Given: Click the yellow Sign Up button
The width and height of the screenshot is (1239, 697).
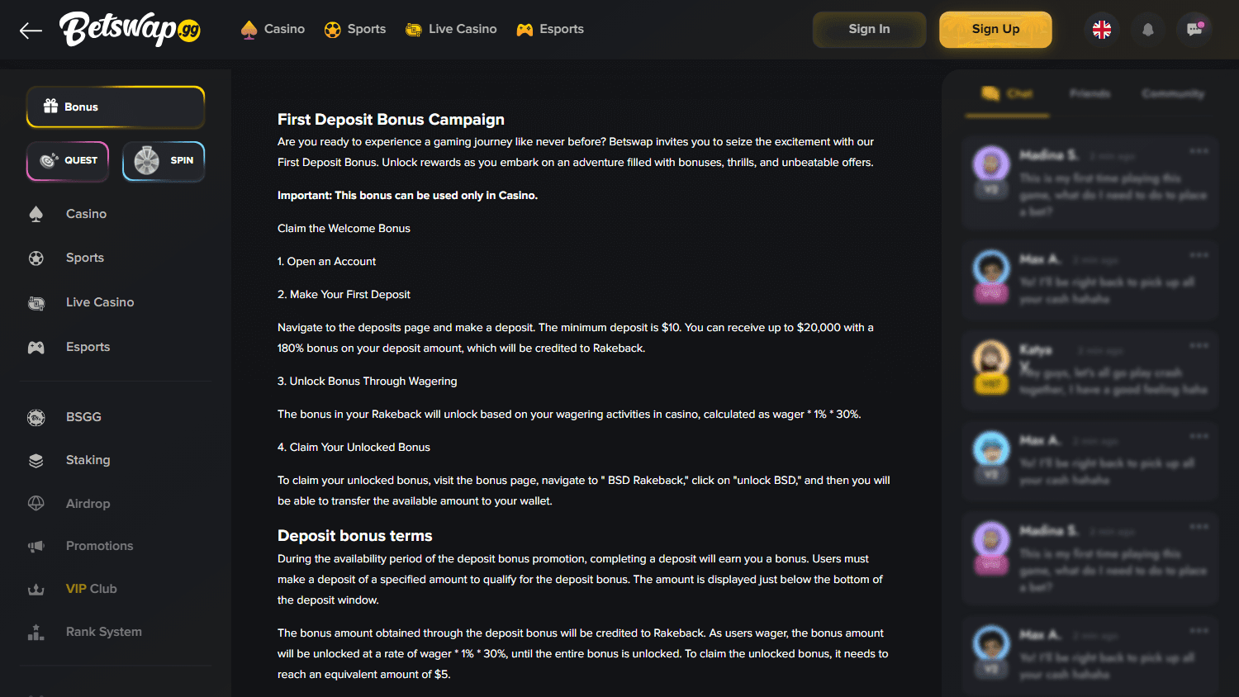Looking at the screenshot, I should (x=995, y=29).
